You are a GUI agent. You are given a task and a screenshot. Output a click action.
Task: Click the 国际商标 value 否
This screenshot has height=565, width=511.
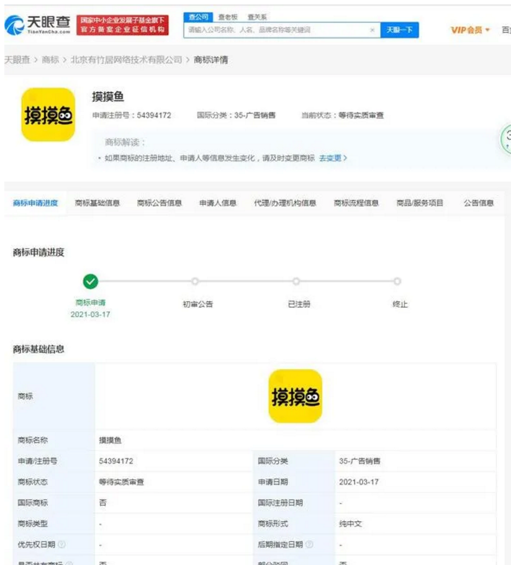102,503
